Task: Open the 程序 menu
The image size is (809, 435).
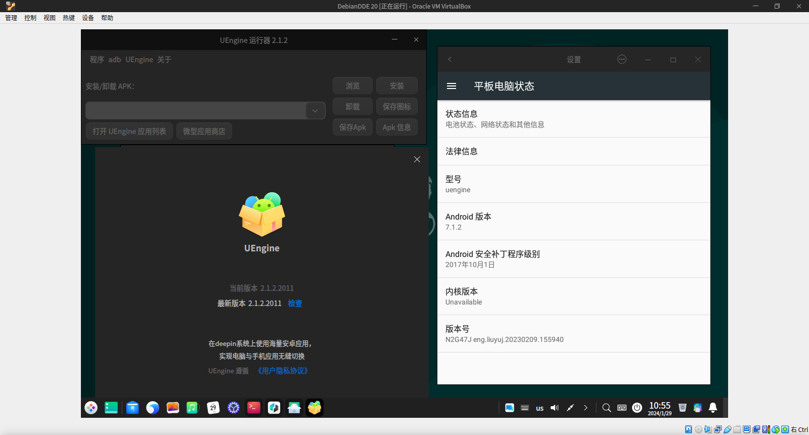Action: 97,60
